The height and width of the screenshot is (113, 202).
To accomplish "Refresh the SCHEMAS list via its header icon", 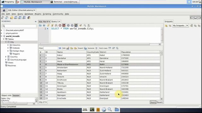I will pos(36,22).
